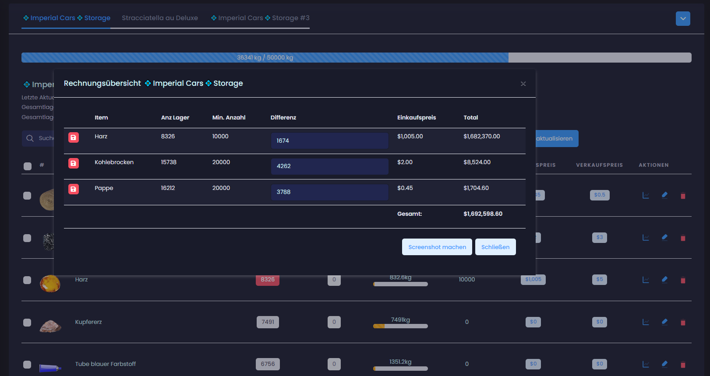
Task: Edit the Tube blauer Farbstoff entry
Action: coord(664,364)
